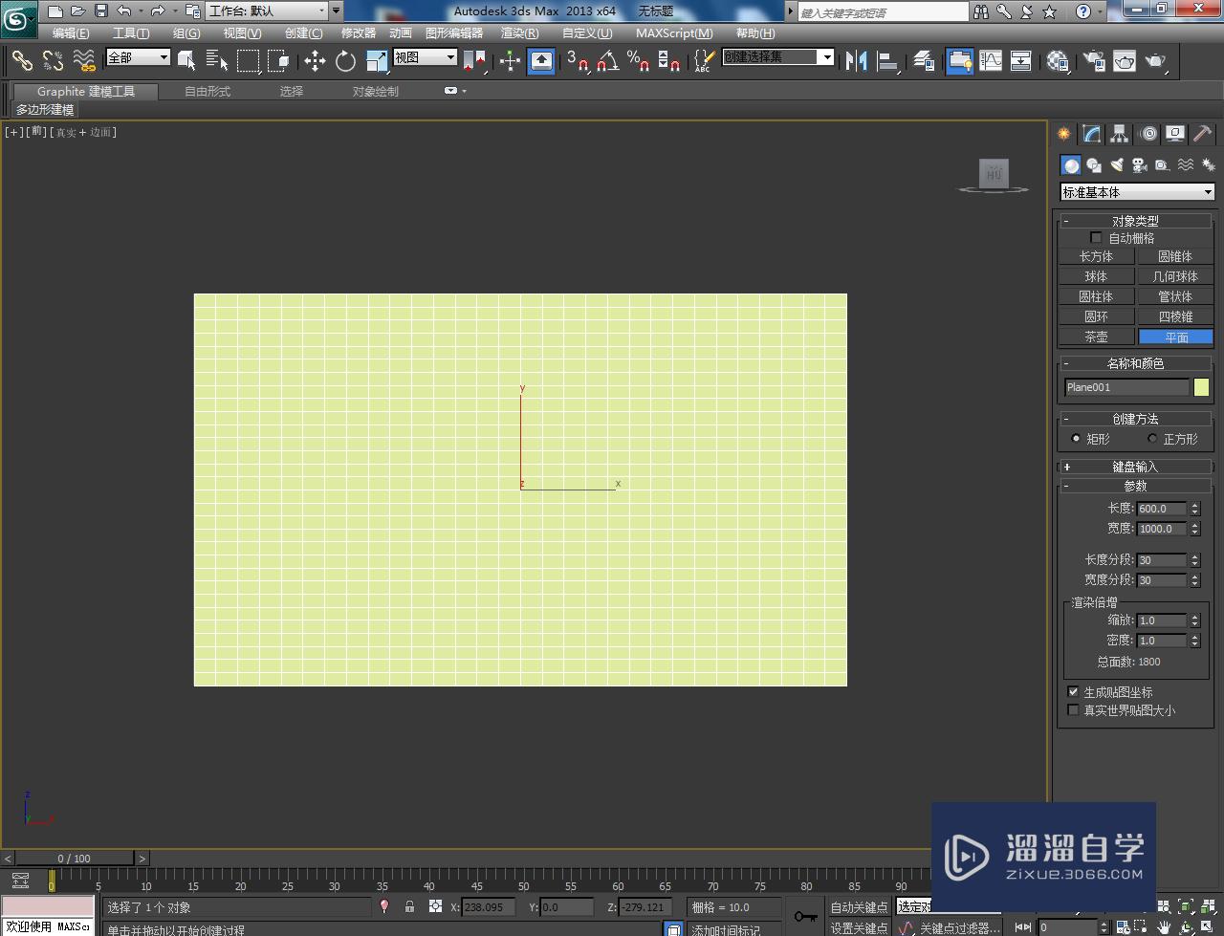Toggle 设置关键点 mode
Image resolution: width=1224 pixels, height=936 pixels.
(x=859, y=928)
